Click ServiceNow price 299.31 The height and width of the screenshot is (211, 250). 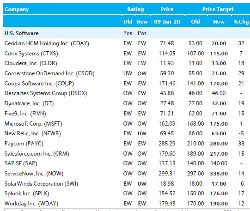[167, 174]
